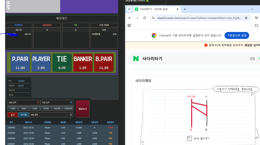Click the red 올인 all-in button
The image size is (260, 145).
click(12, 115)
